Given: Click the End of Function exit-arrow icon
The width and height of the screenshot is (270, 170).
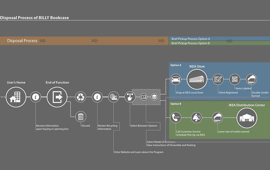Looking at the screenshot, I should pyautogui.click(x=57, y=97).
